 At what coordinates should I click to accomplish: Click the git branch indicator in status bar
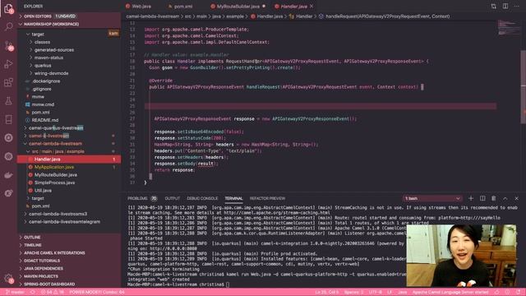click(15, 292)
